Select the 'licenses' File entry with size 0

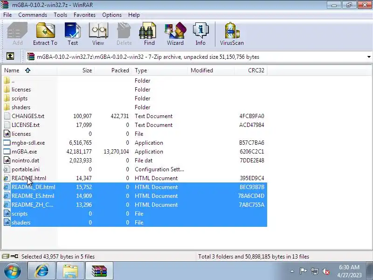135,134
